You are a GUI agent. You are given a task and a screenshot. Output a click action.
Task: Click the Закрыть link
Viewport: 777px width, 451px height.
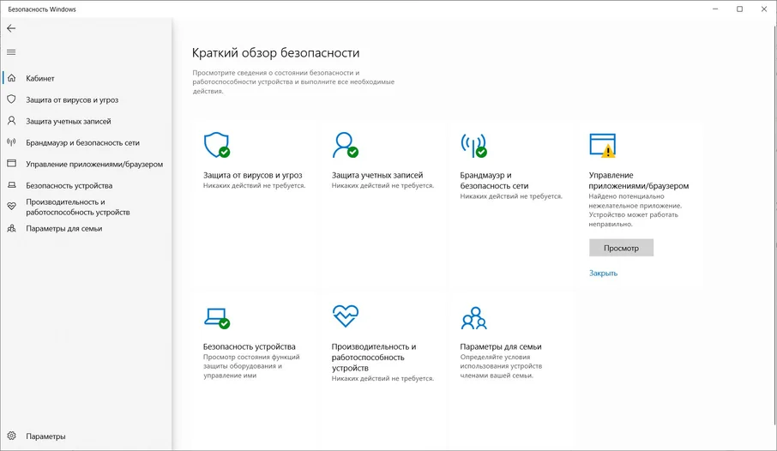click(x=603, y=274)
